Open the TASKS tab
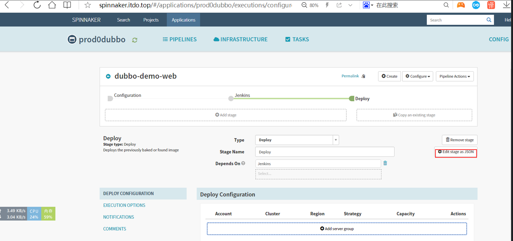The width and height of the screenshot is (513, 241). coord(297,39)
